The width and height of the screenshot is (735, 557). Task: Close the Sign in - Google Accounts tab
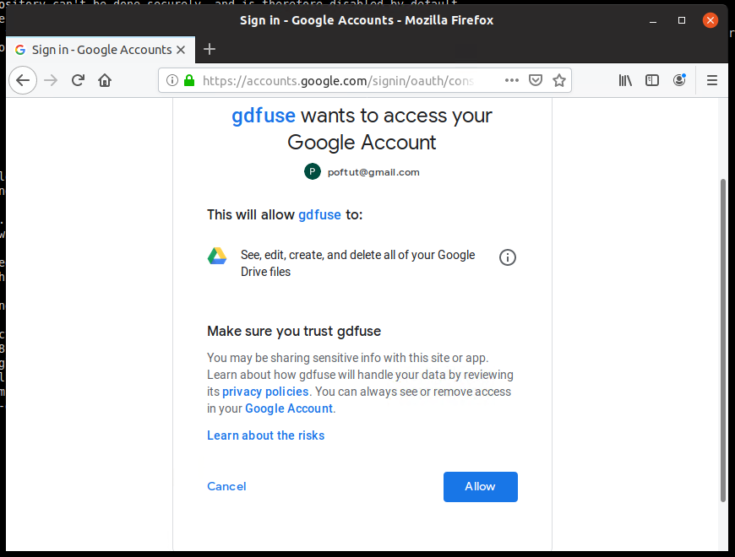point(181,50)
